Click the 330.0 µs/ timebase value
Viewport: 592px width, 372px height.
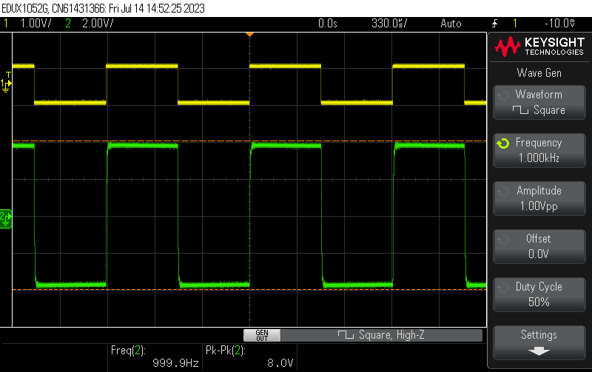click(x=389, y=24)
